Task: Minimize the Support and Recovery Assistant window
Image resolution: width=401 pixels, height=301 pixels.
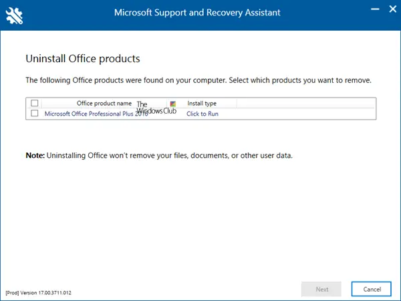Action: click(x=375, y=9)
